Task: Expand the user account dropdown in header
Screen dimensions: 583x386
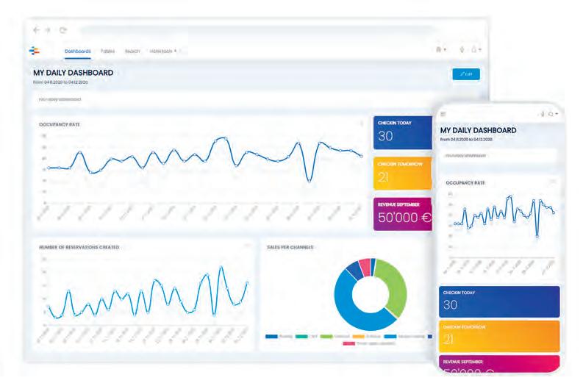Action: point(476,49)
